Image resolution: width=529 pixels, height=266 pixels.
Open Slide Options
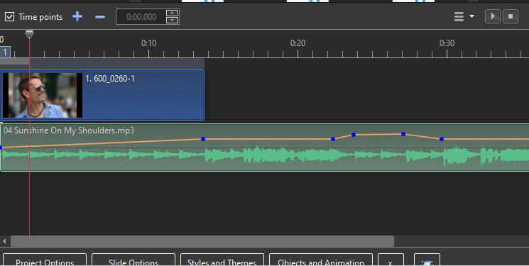coord(133,260)
